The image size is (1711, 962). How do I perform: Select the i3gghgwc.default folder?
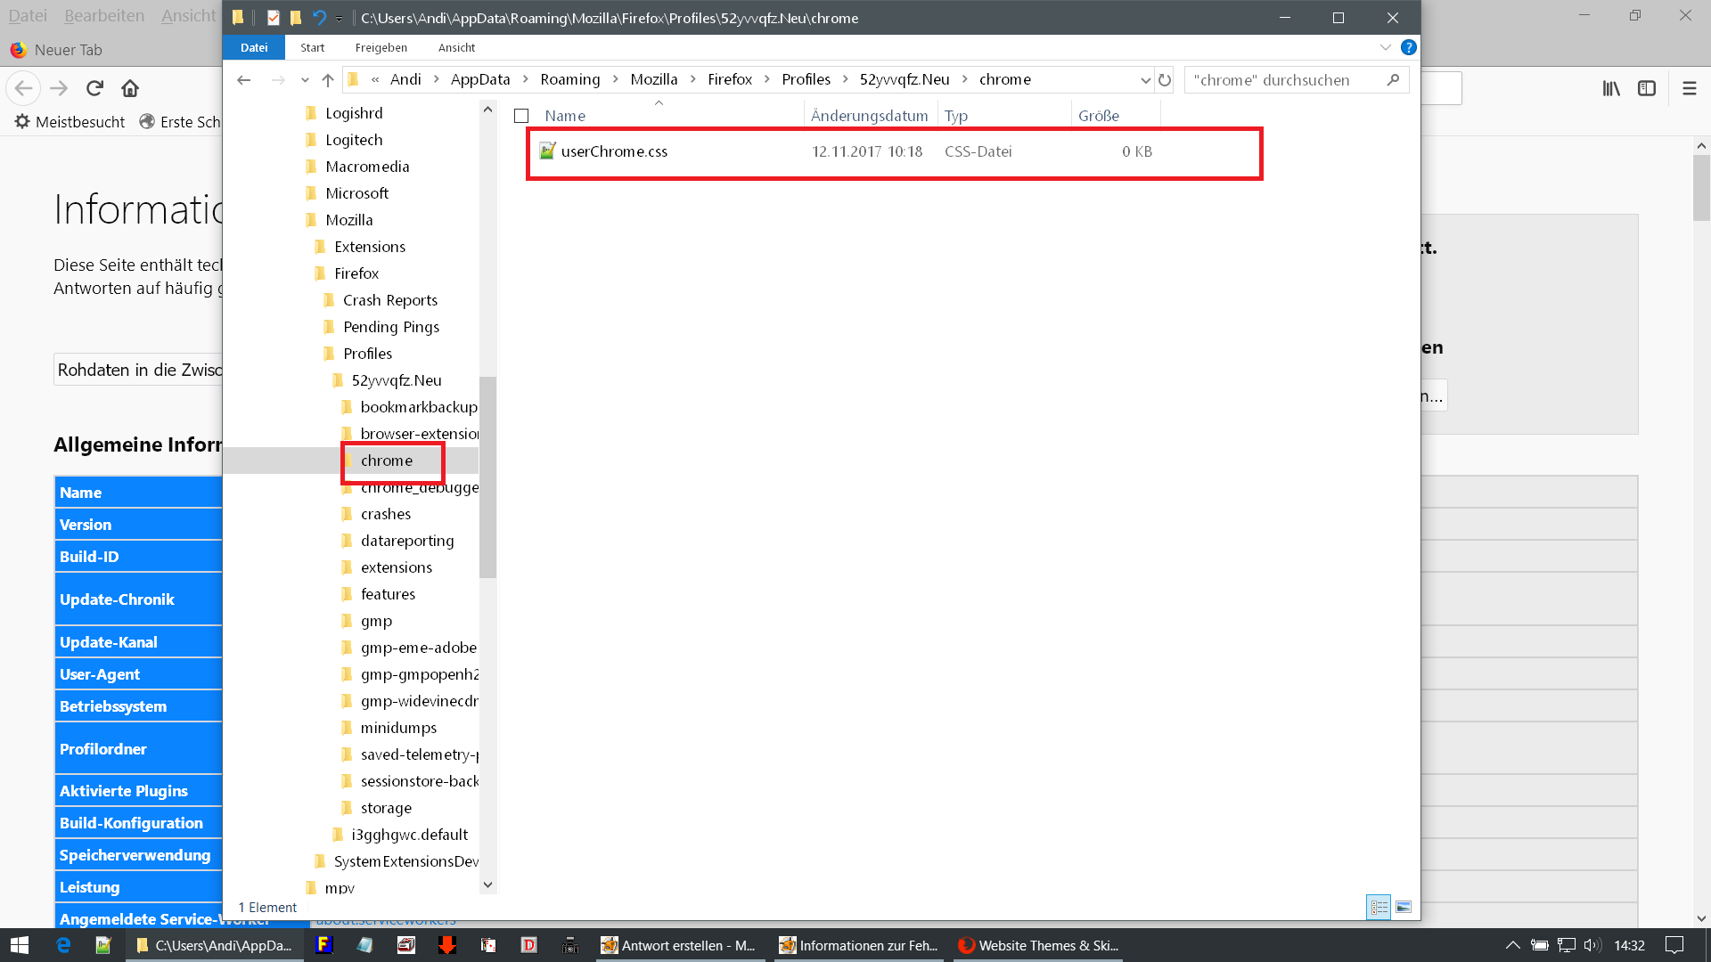[409, 835]
